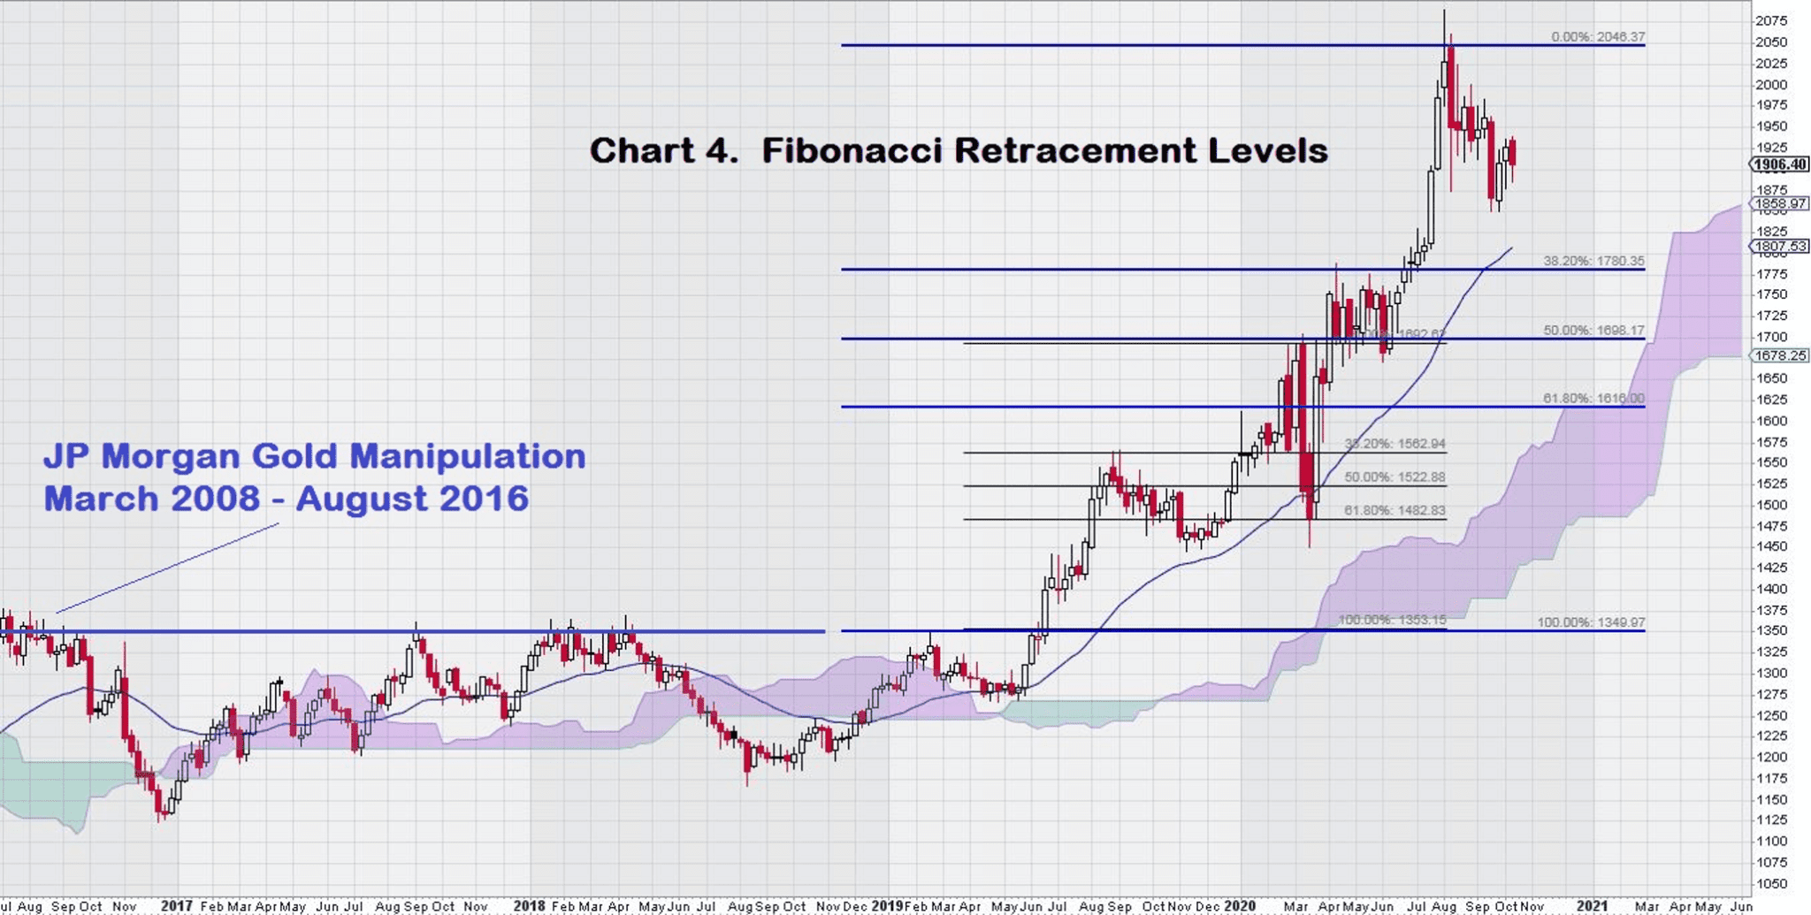Click the 1678.25 price marker on the axis

[x=1780, y=355]
